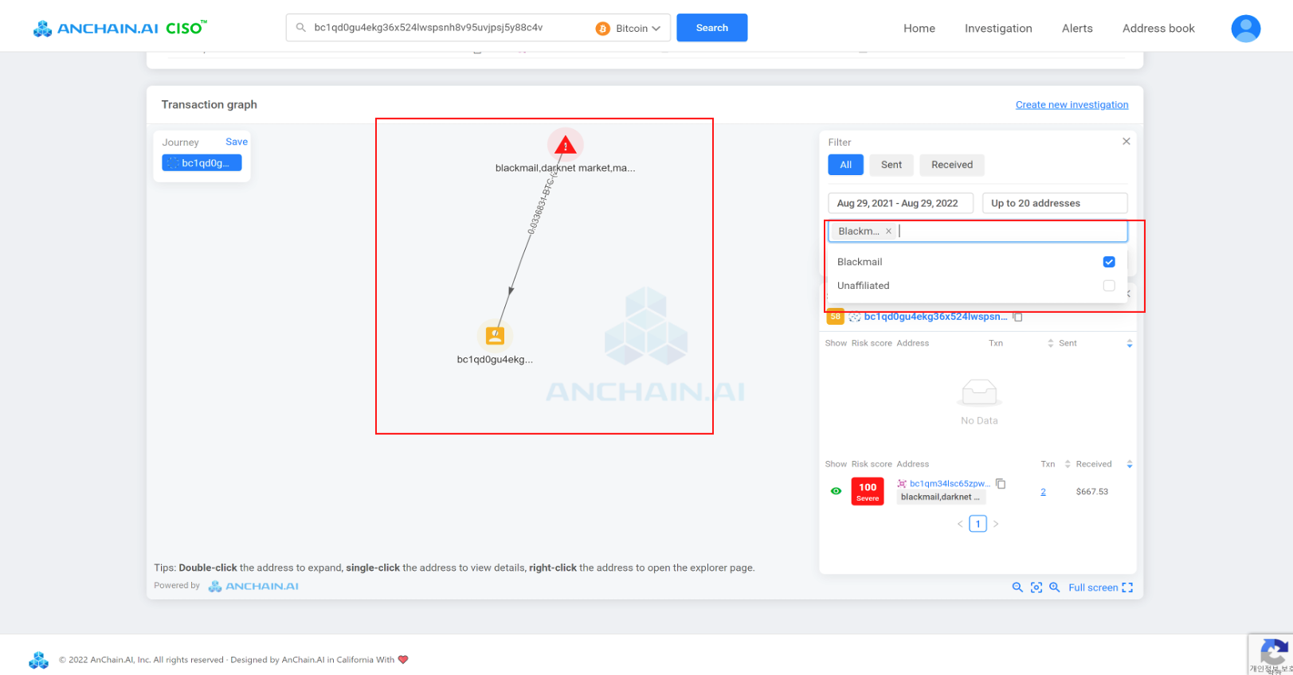Go to previous page of received list
The image size is (1293, 675).
tap(960, 524)
